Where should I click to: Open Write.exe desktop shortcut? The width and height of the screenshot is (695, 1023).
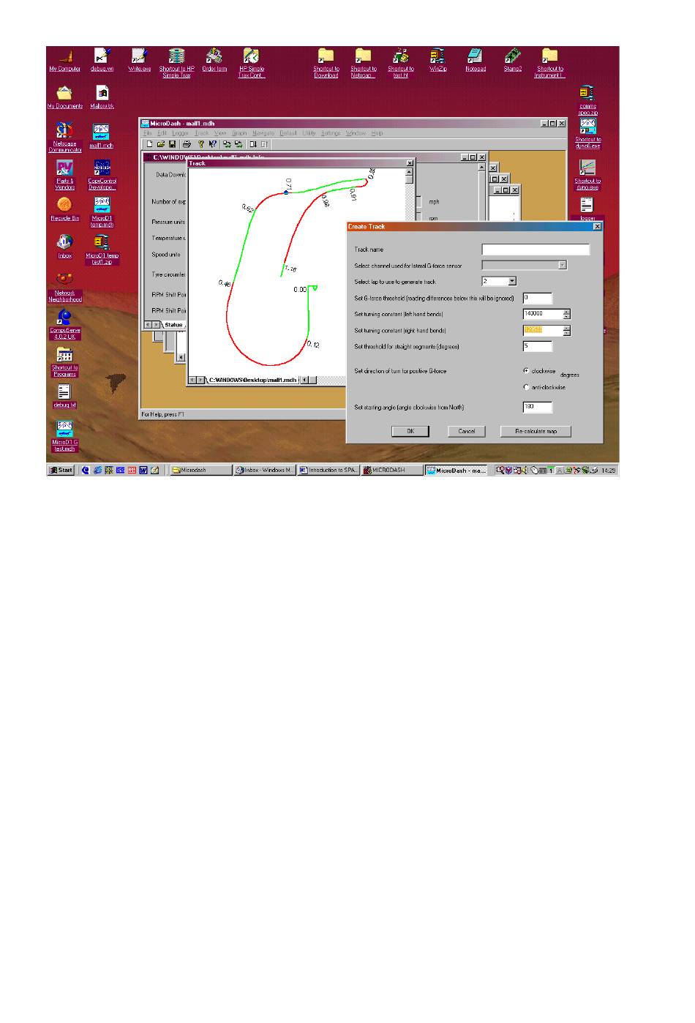pos(139,60)
